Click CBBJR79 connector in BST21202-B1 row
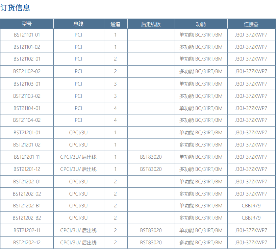This screenshot has width=276, height=249. [x=251, y=206]
